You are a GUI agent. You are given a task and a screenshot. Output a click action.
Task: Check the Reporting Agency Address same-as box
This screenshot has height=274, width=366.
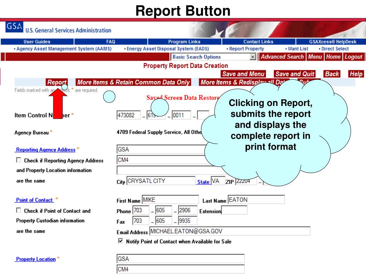(19, 160)
